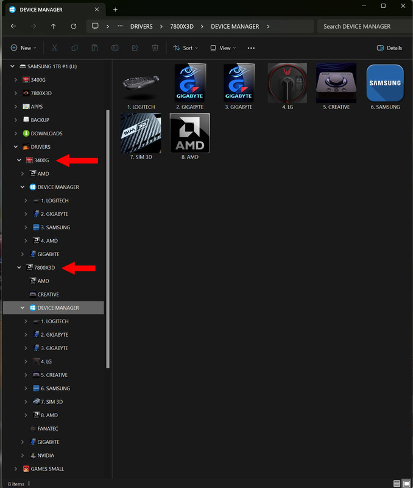The width and height of the screenshot is (413, 488).
Task: Open the 8. AMD folder thumbnail
Action: click(x=190, y=137)
